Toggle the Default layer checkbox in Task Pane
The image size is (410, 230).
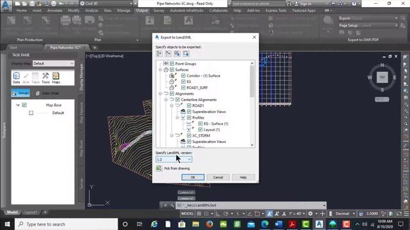click(31, 113)
